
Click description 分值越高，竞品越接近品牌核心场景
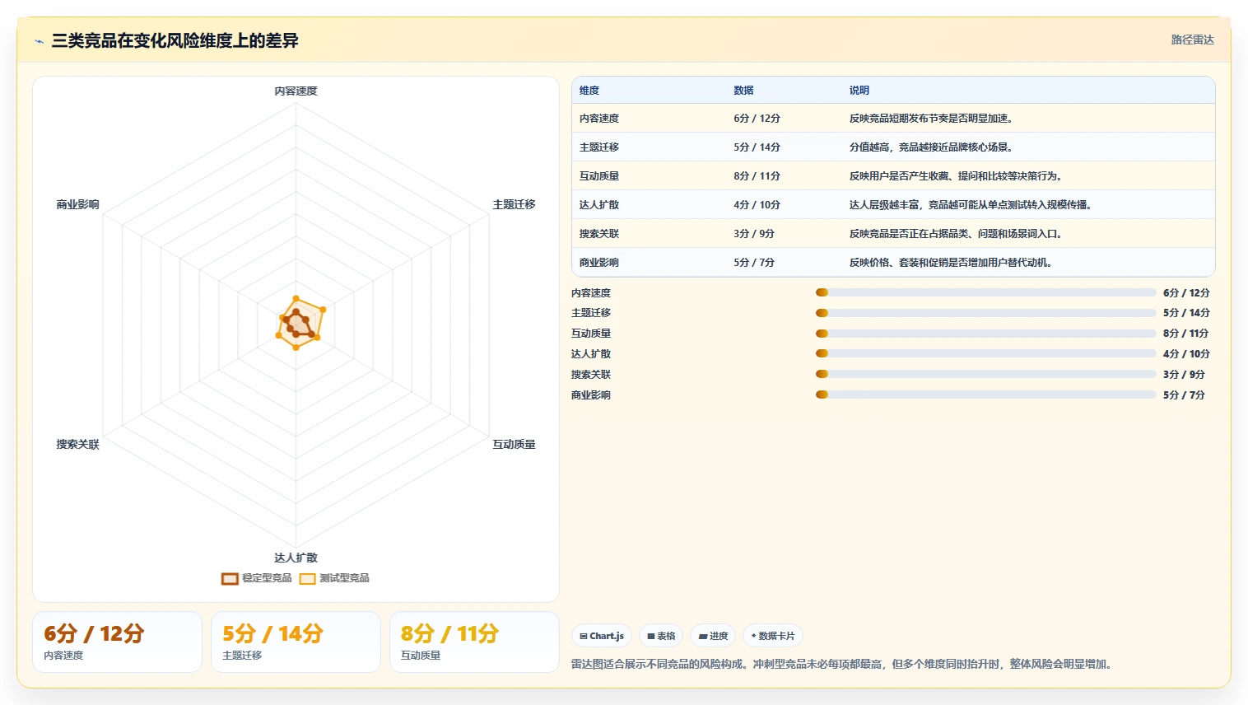930,147
